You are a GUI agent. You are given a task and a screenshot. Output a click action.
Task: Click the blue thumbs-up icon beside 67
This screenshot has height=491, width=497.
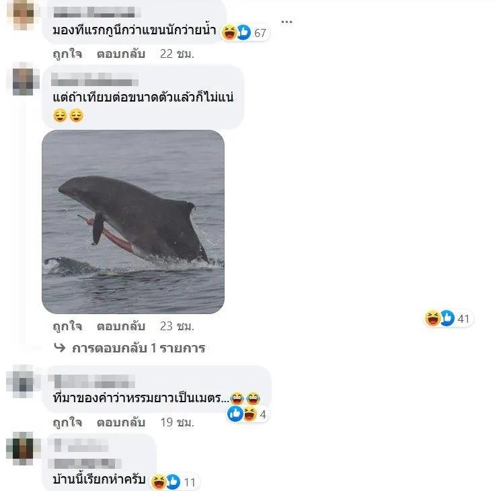point(243,32)
